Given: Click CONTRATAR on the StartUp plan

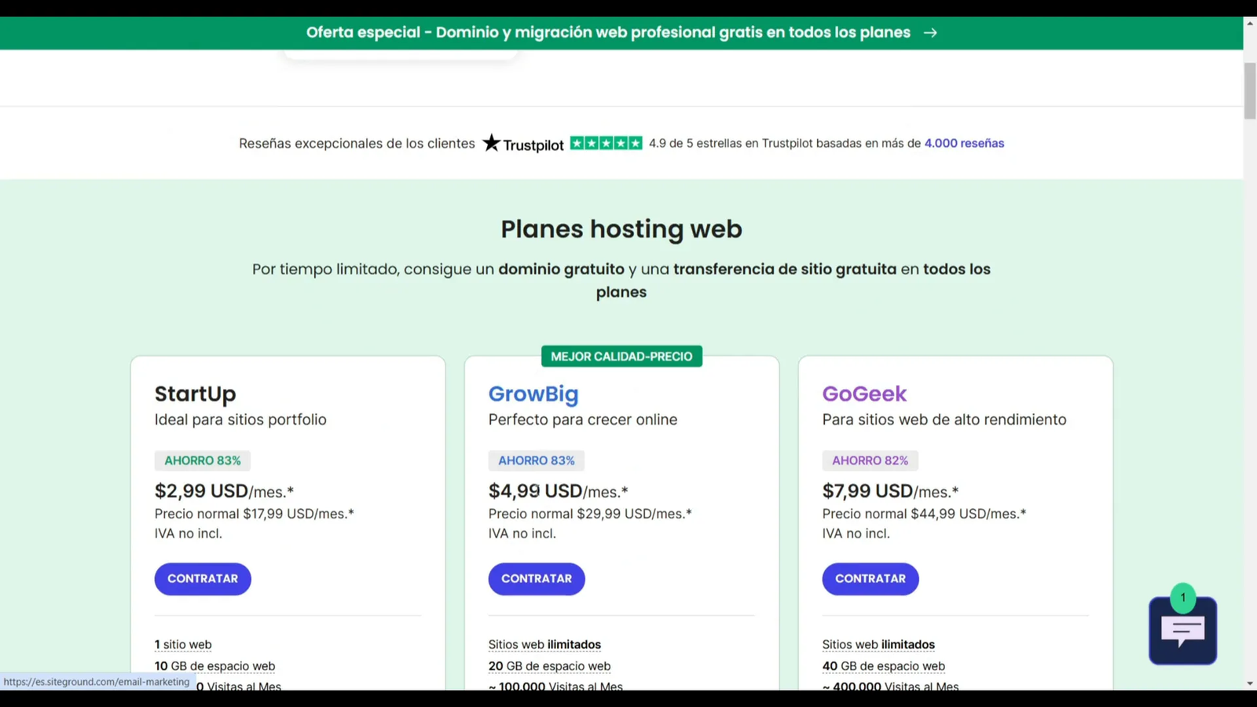Looking at the screenshot, I should pyautogui.click(x=202, y=578).
